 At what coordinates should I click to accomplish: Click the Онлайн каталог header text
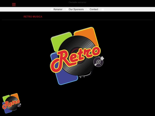[77, 2]
